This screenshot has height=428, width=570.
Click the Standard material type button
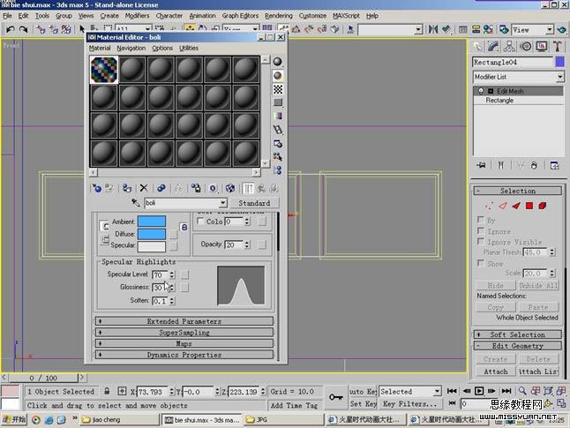[x=254, y=203]
